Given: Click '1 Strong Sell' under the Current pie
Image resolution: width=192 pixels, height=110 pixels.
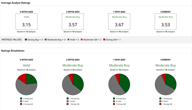Looking at the screenshot, I should (x=167, y=104).
